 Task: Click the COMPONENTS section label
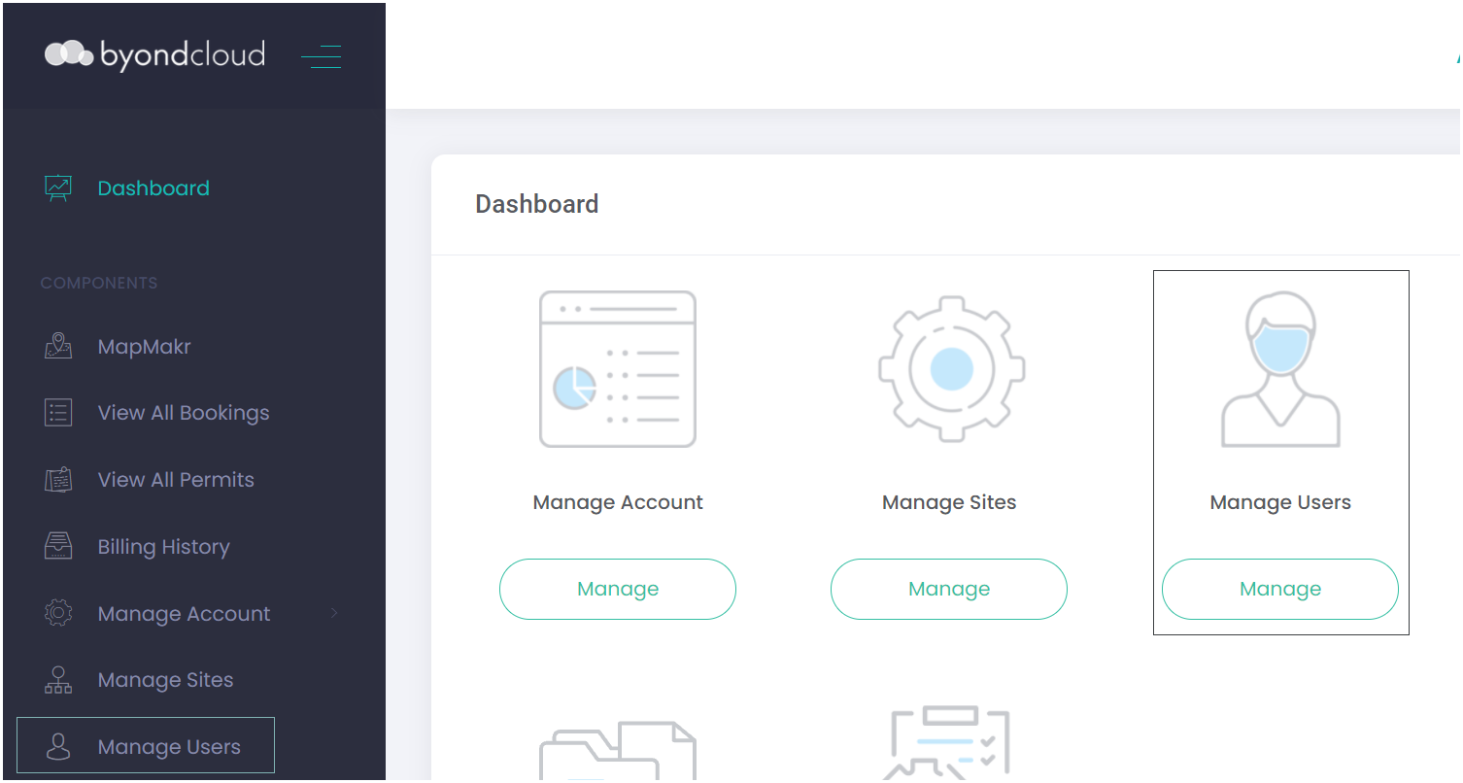tap(99, 284)
